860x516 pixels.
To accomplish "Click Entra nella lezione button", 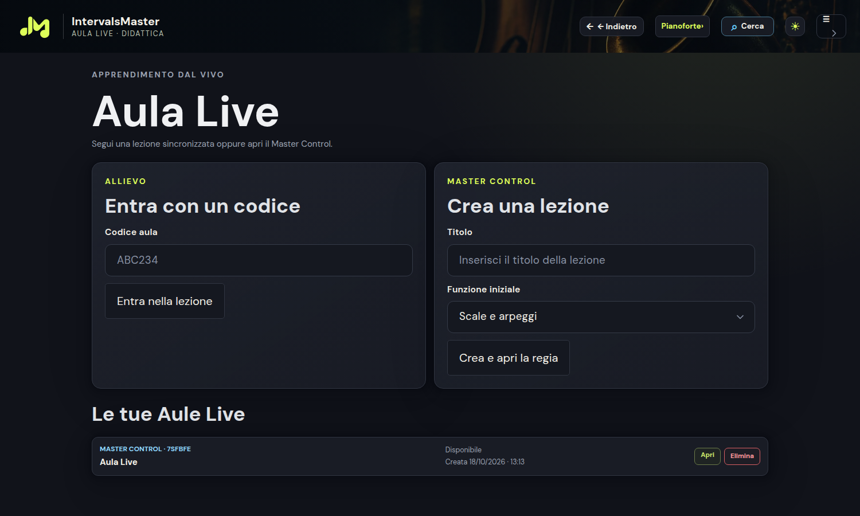I will point(165,301).
